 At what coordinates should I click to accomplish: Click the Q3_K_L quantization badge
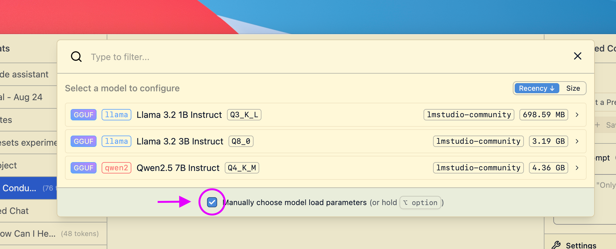coord(244,115)
